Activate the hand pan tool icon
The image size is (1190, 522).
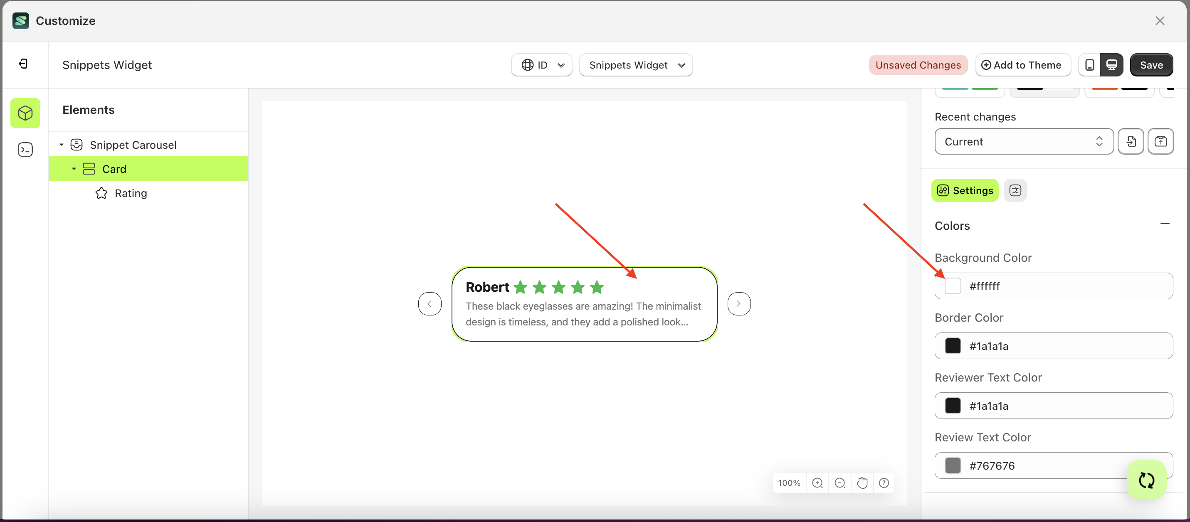(862, 482)
